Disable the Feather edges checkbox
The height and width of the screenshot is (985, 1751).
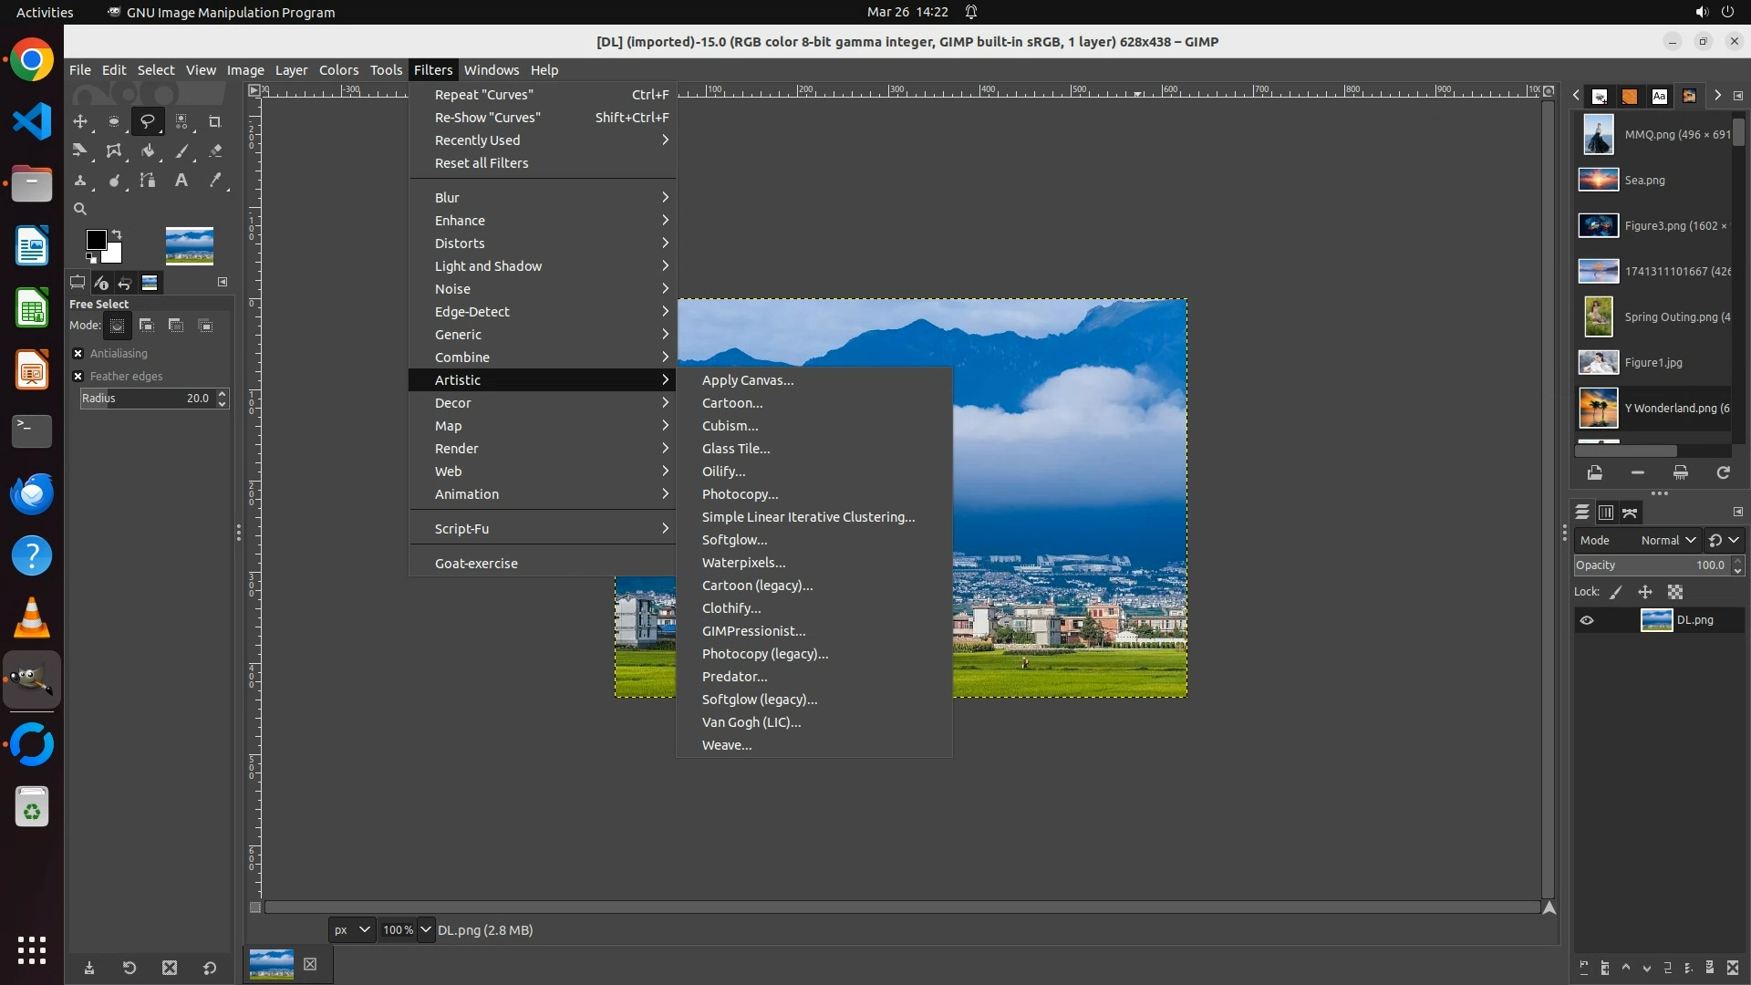[x=78, y=377]
